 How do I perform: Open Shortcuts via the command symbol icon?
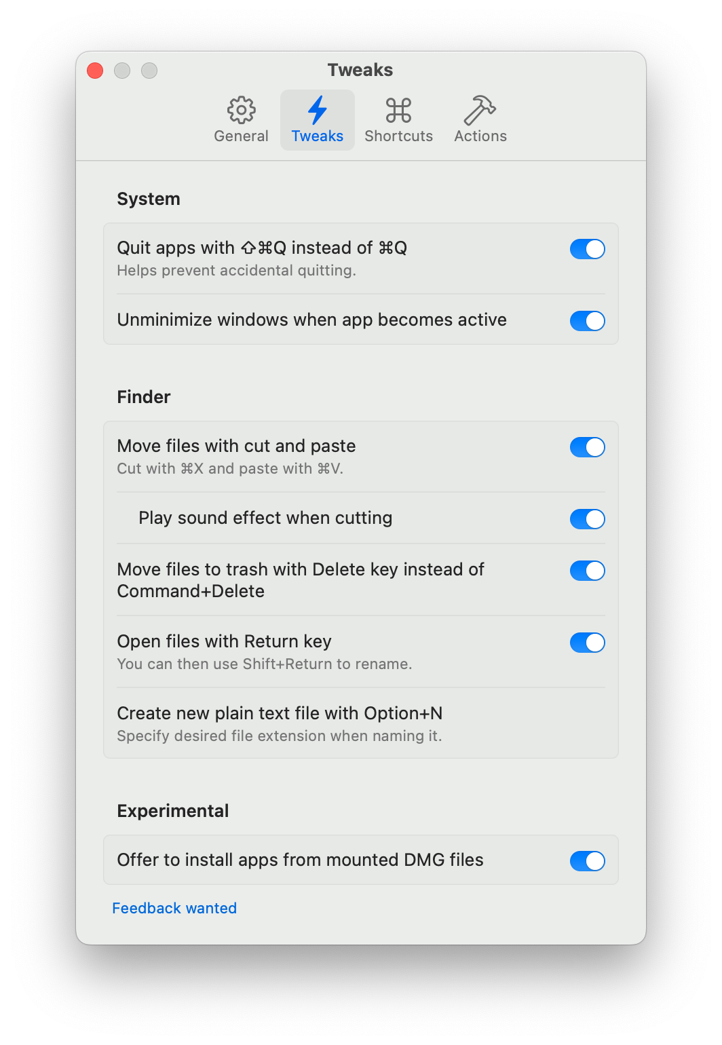coord(398,110)
